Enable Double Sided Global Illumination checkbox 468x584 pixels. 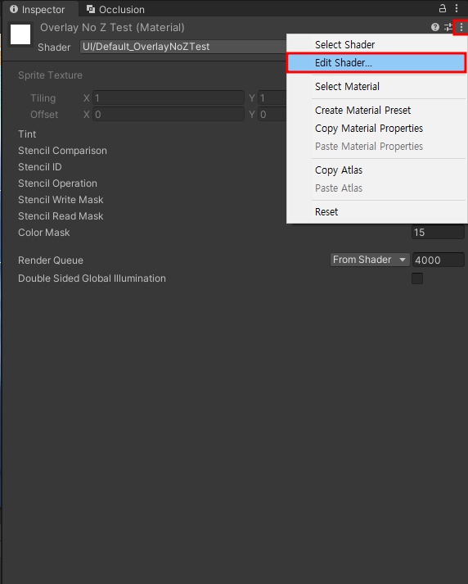coord(417,278)
